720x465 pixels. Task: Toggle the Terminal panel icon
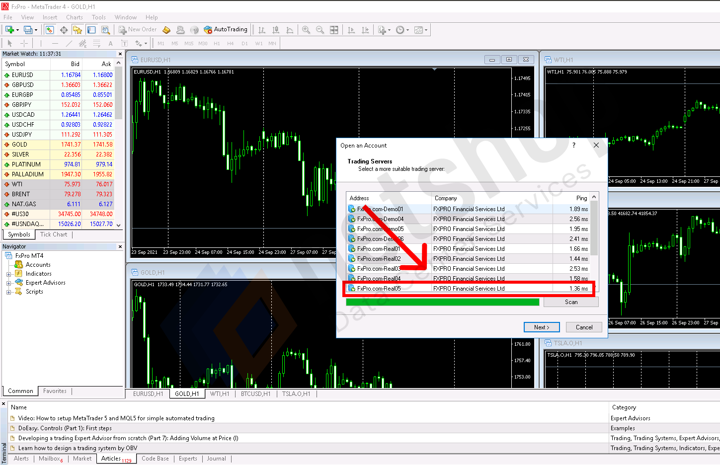pos(91,30)
